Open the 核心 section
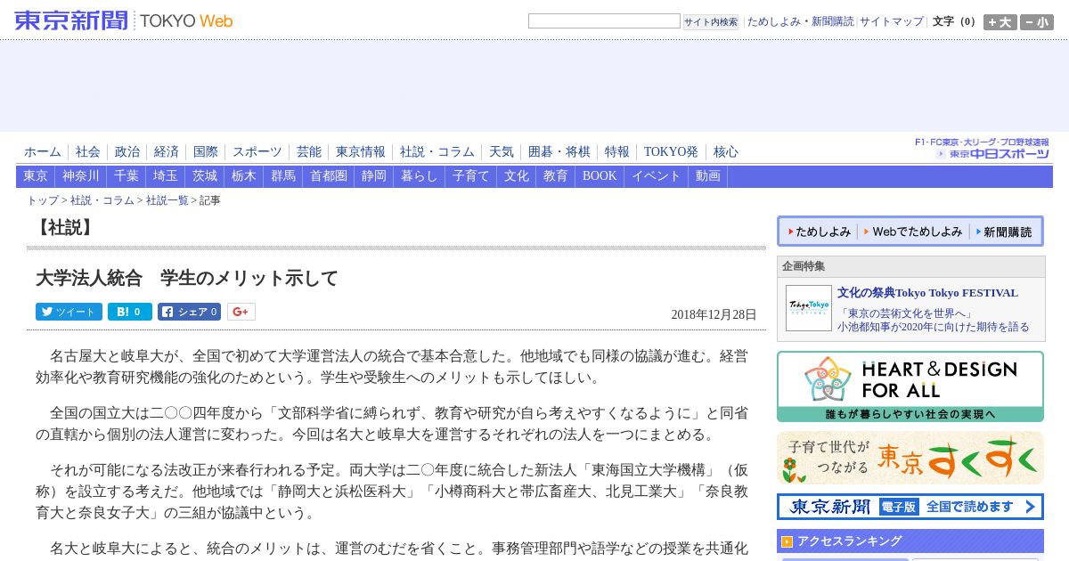The width and height of the screenshot is (1069, 561). (x=726, y=151)
